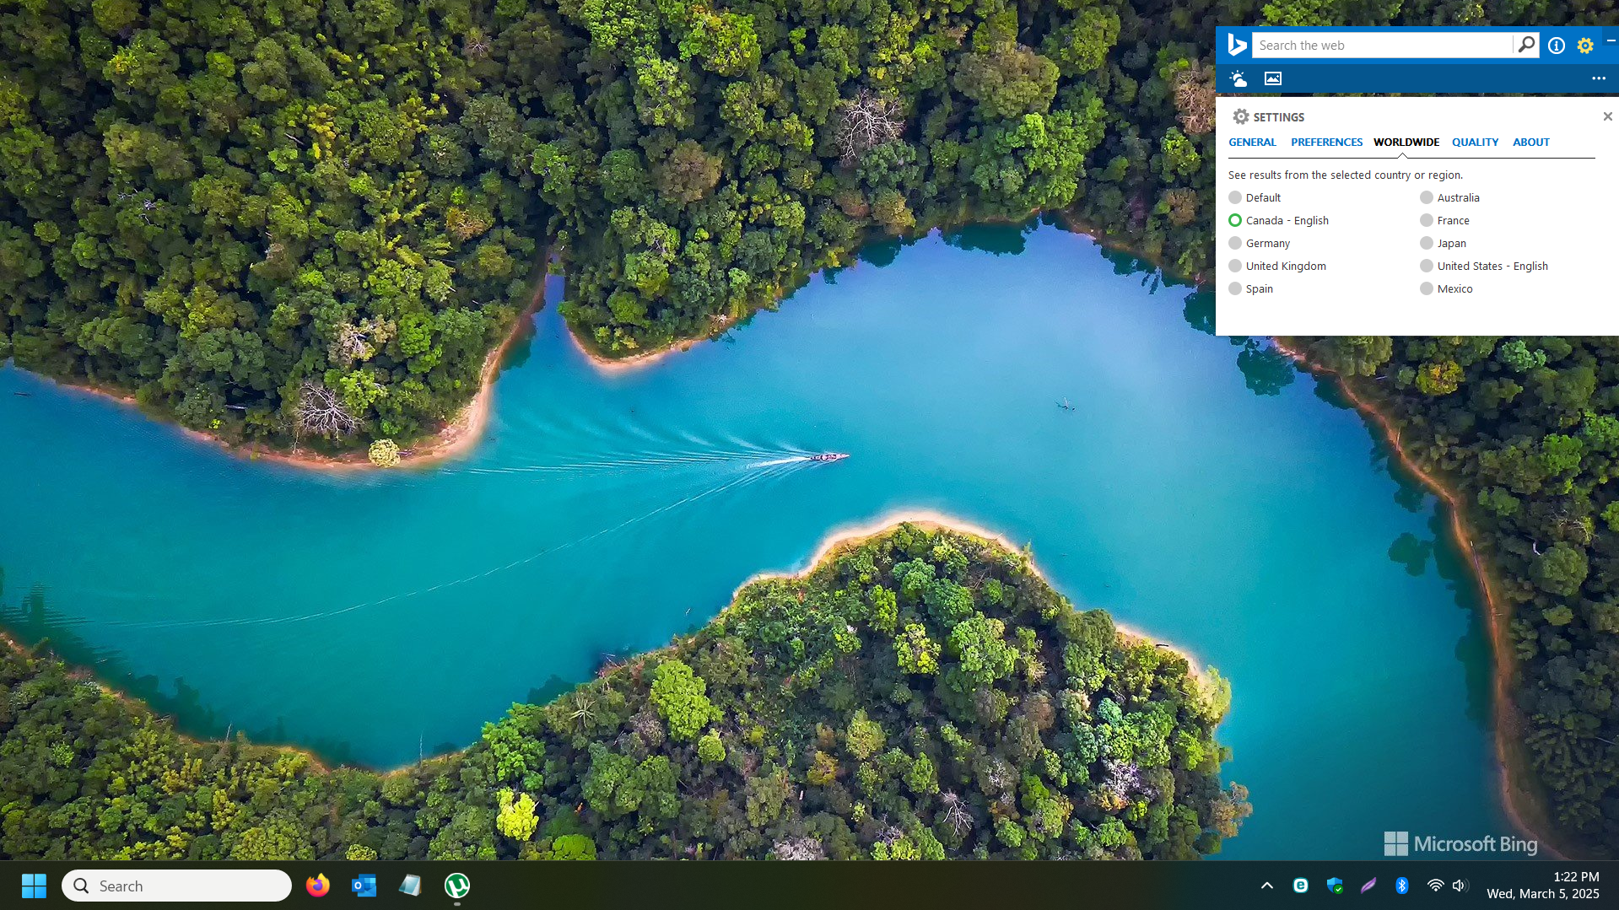
Task: Choose United States - English region
Action: 1427,266
